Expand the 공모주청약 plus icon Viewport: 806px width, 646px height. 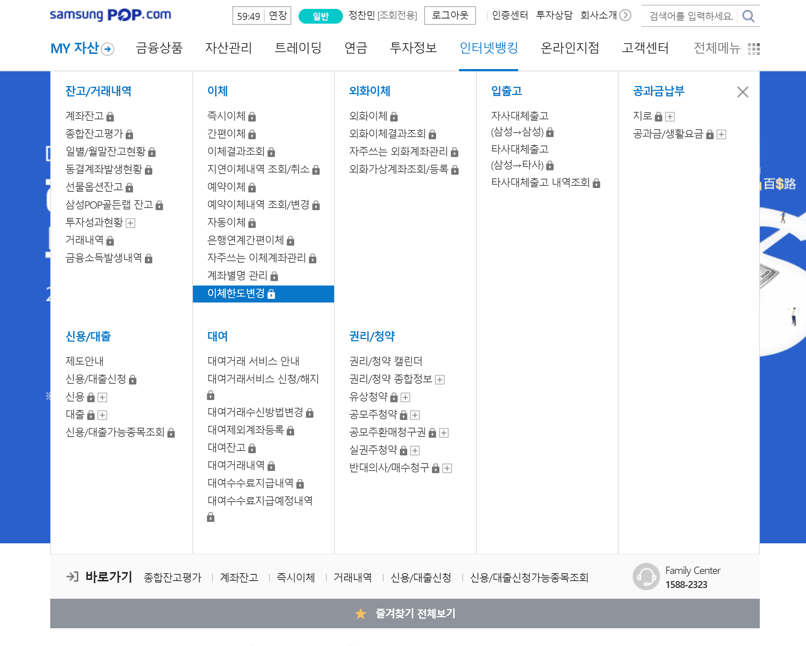pyautogui.click(x=415, y=415)
